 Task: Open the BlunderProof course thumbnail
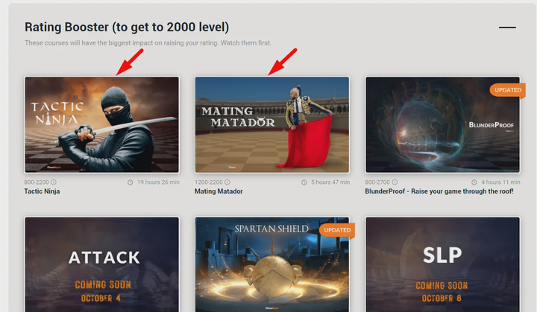pyautogui.click(x=442, y=124)
